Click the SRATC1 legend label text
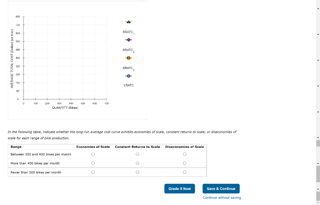 (x=128, y=32)
